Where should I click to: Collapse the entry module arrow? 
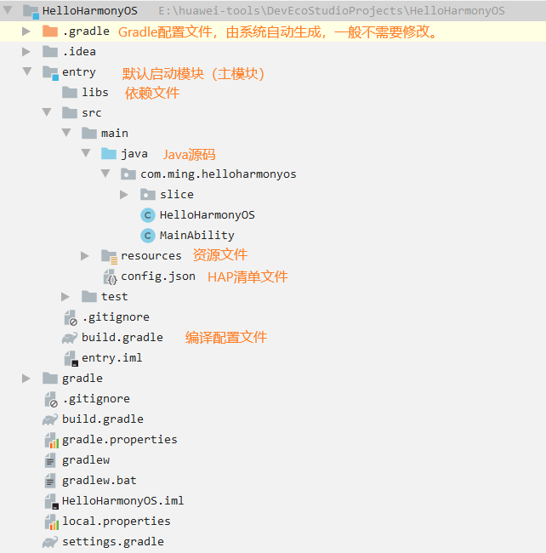(27, 71)
